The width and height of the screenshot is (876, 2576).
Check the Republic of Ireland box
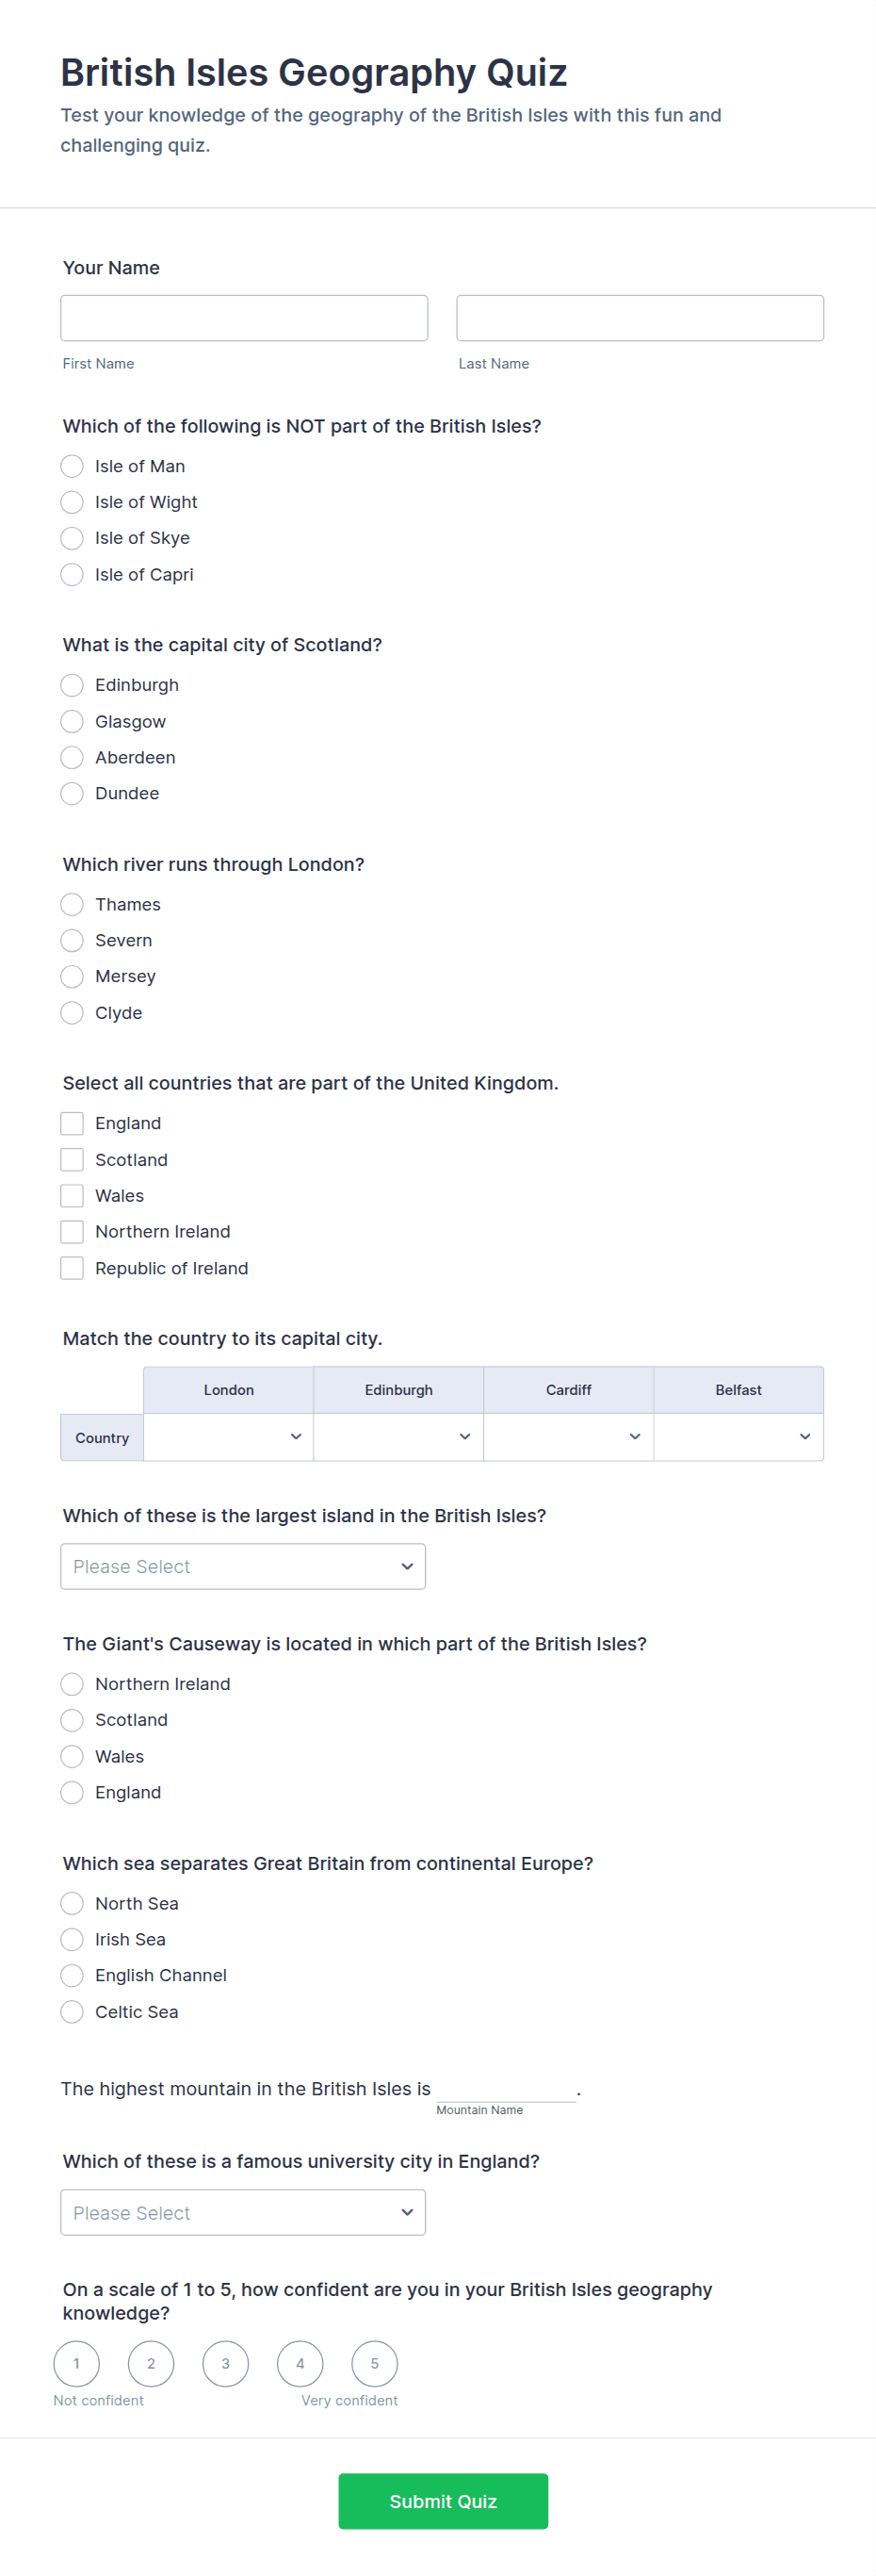pos(72,1268)
